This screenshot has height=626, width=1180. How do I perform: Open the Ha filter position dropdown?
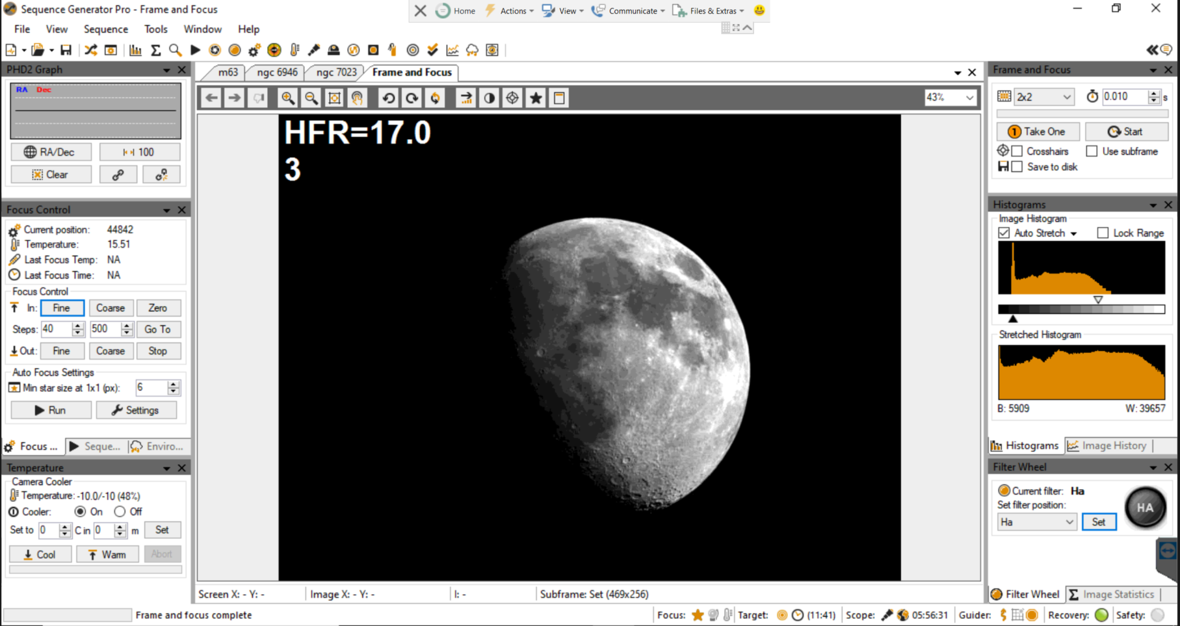tap(1037, 522)
